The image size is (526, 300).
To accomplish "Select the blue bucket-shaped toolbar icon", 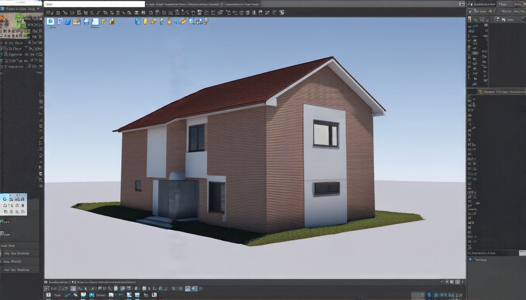I will tap(68, 22).
